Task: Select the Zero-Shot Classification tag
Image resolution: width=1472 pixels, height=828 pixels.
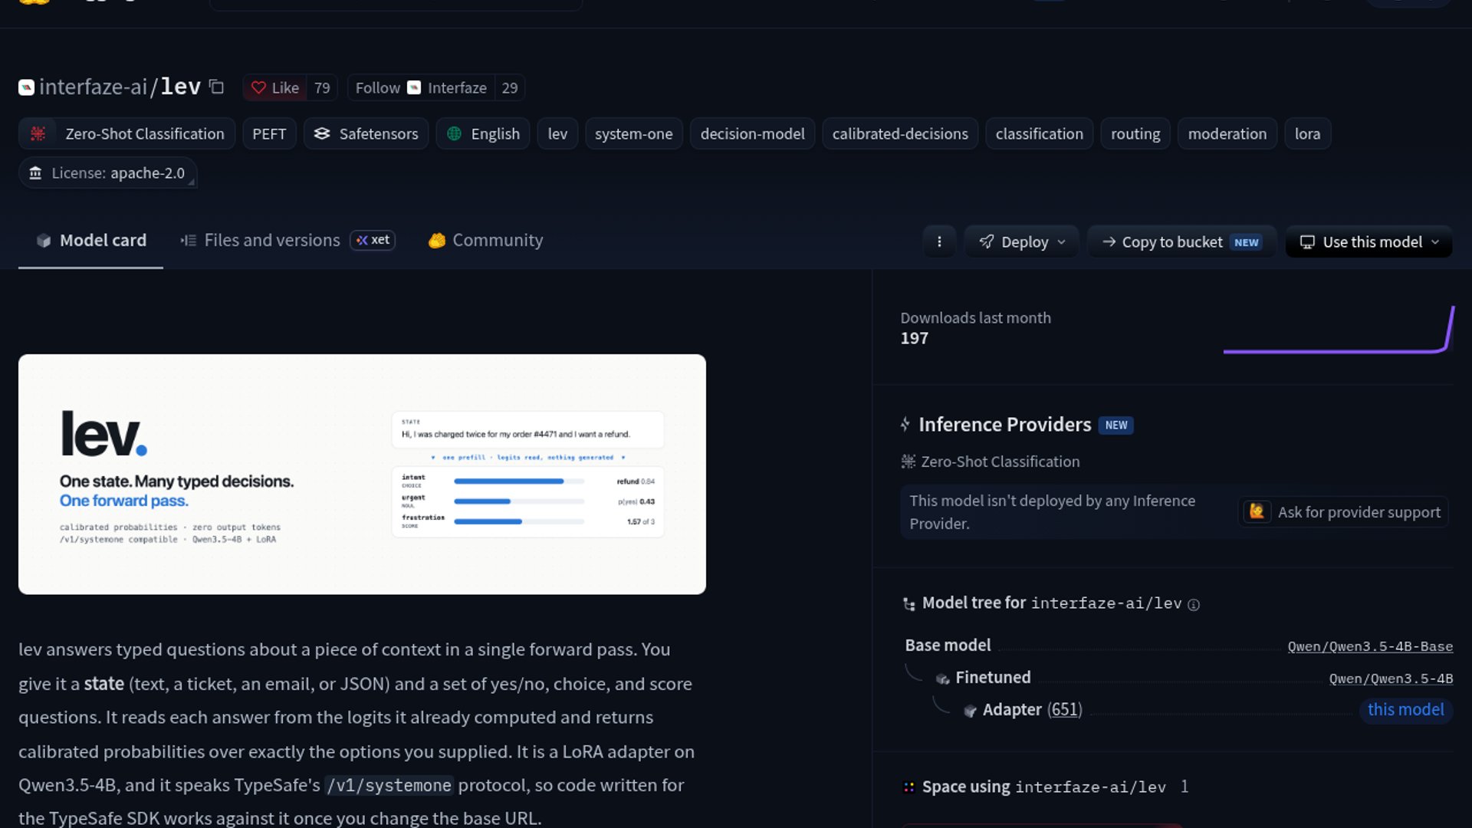Action: pyautogui.click(x=127, y=133)
